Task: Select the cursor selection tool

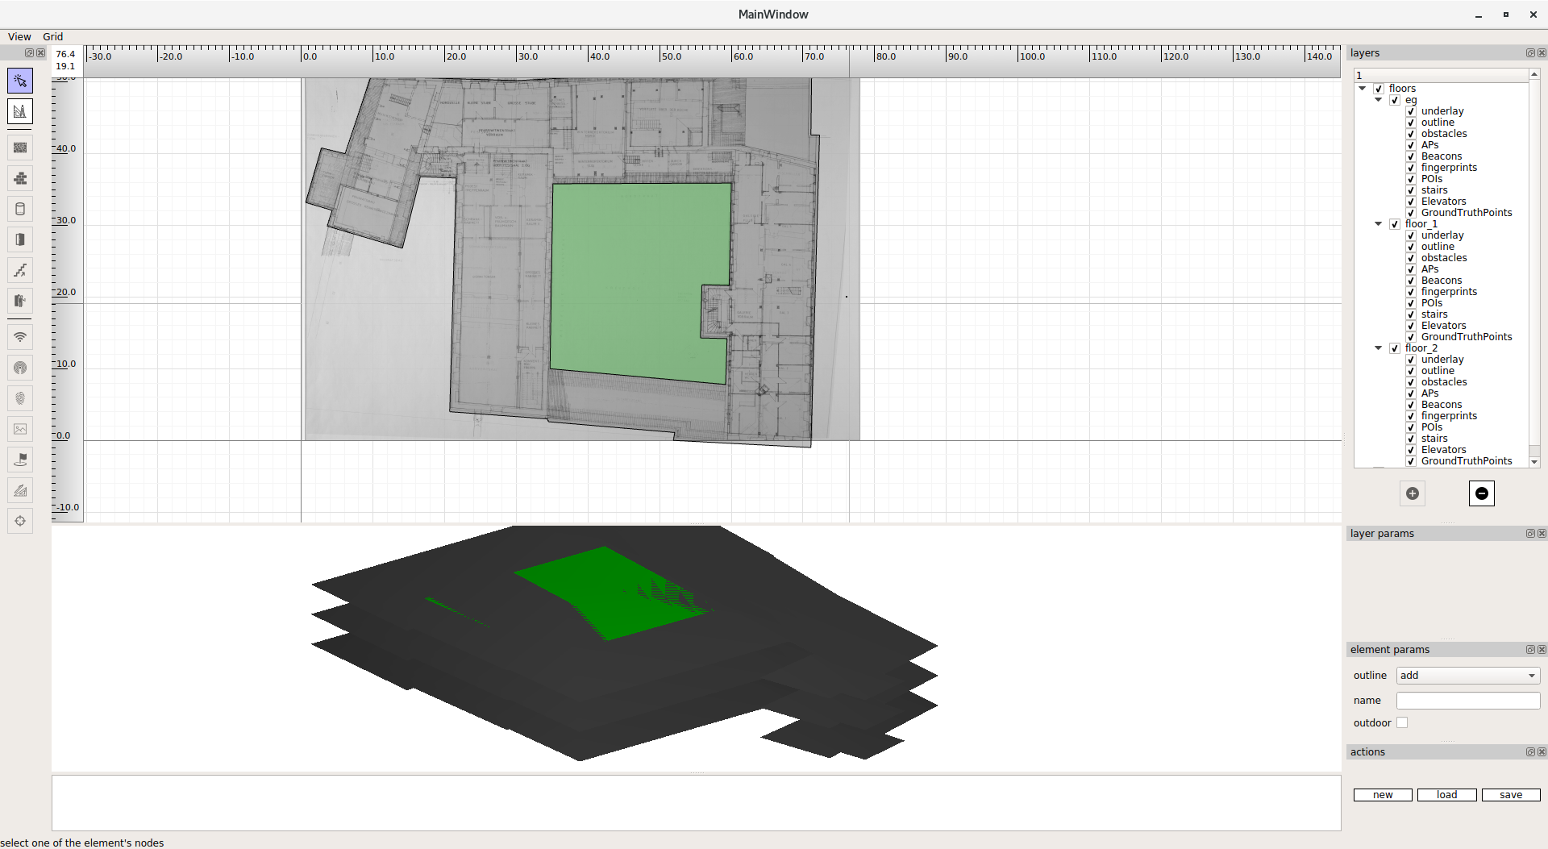Action: pos(20,81)
